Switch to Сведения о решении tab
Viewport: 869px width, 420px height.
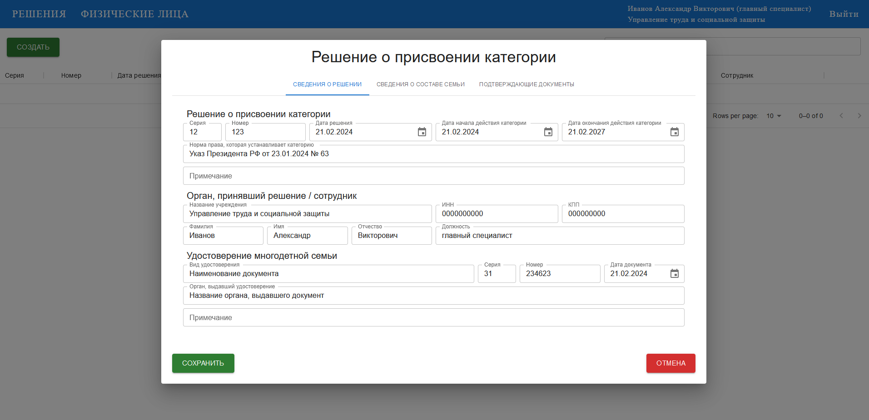327,84
